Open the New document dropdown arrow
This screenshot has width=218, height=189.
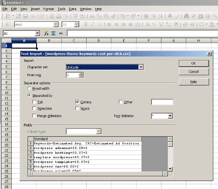click(x=13, y=16)
